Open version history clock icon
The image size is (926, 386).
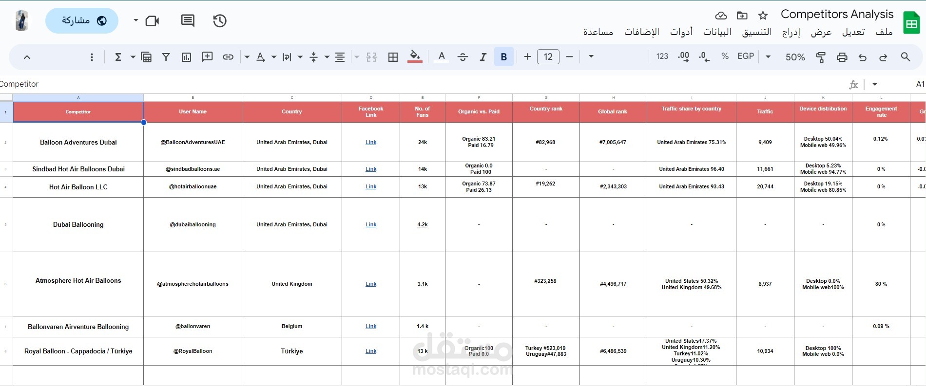coord(220,20)
